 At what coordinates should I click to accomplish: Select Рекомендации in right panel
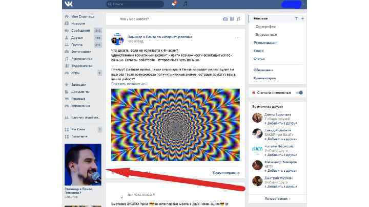click(265, 43)
